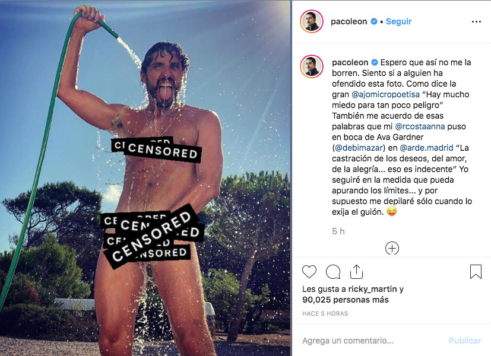The image size is (491, 356).
Task: Open pacoleon profile picture in the header
Action: pyautogui.click(x=312, y=21)
